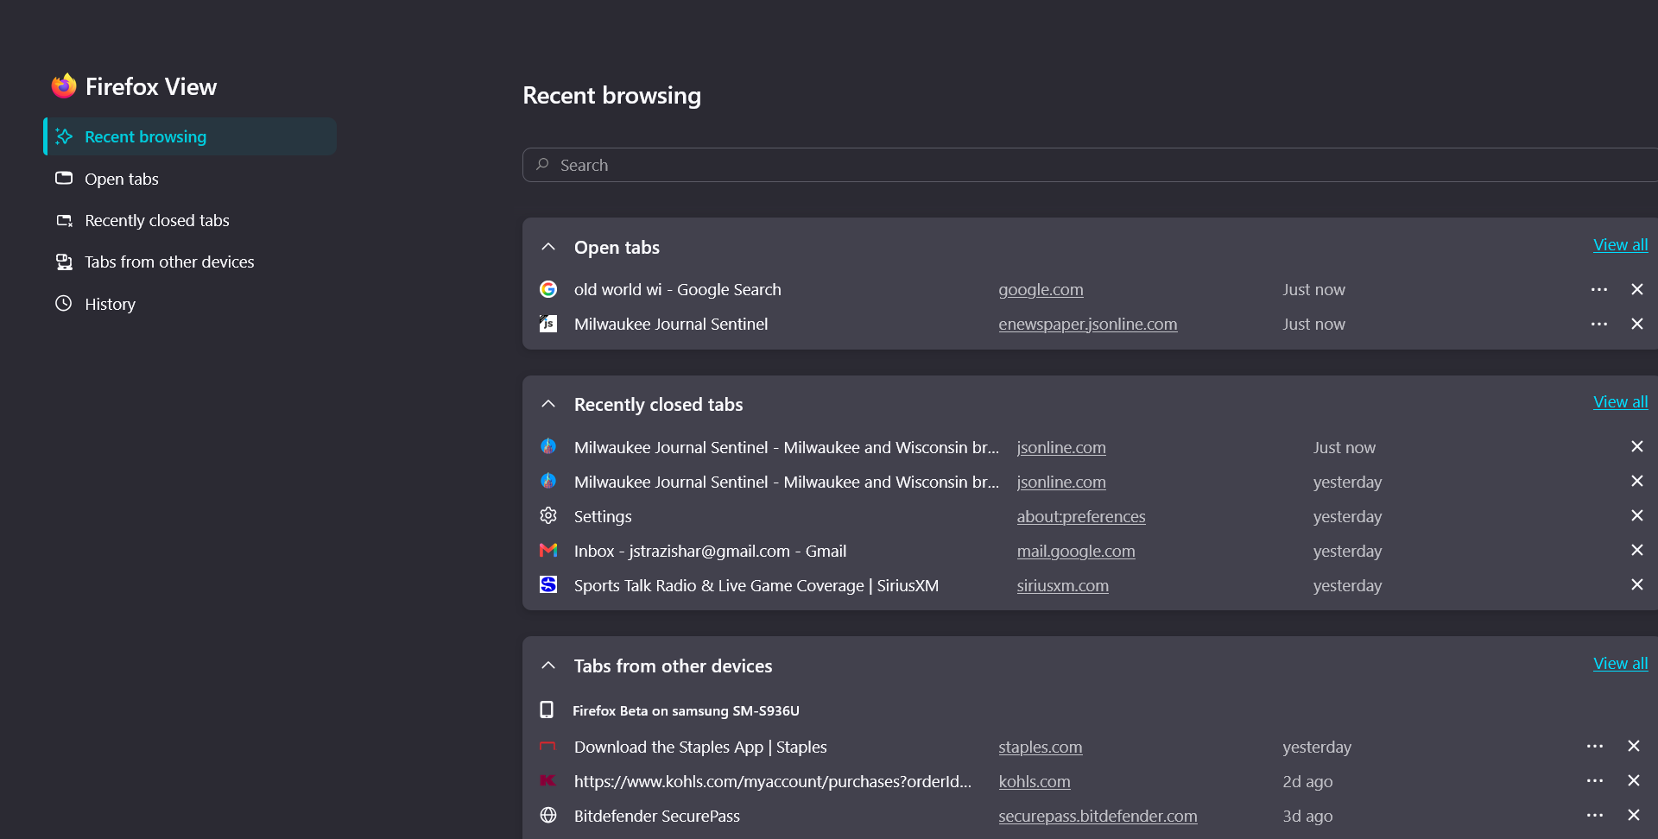Image resolution: width=1658 pixels, height=839 pixels.
Task: Close the open Milwaukee Journal Sentinel tab
Action: (1637, 324)
